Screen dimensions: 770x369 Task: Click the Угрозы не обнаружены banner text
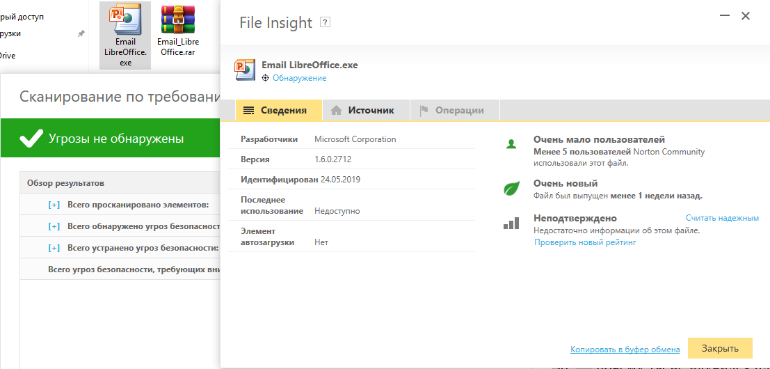(x=116, y=139)
